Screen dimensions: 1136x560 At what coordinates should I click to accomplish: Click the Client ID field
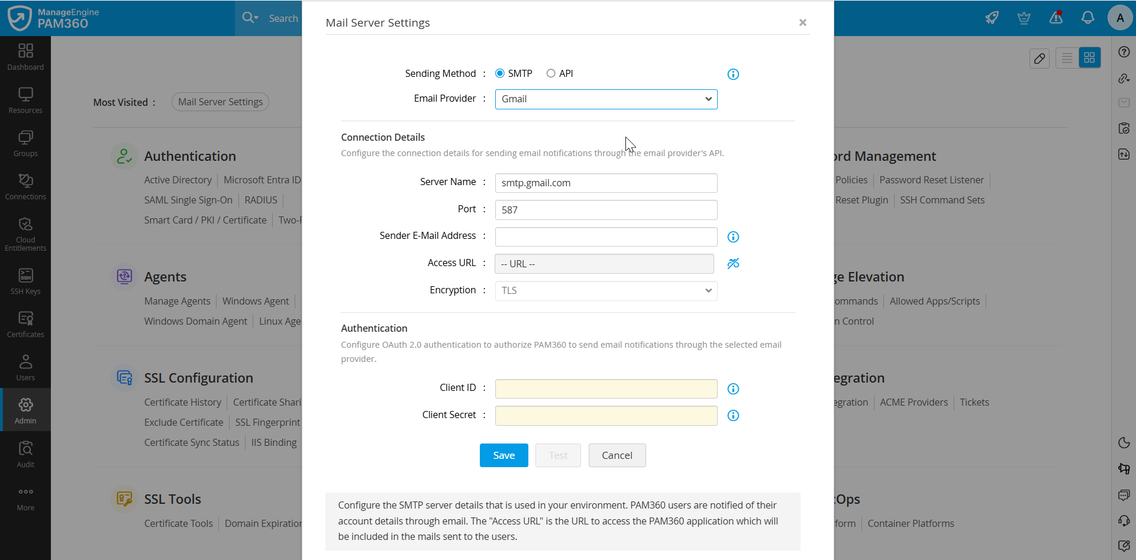coord(606,389)
